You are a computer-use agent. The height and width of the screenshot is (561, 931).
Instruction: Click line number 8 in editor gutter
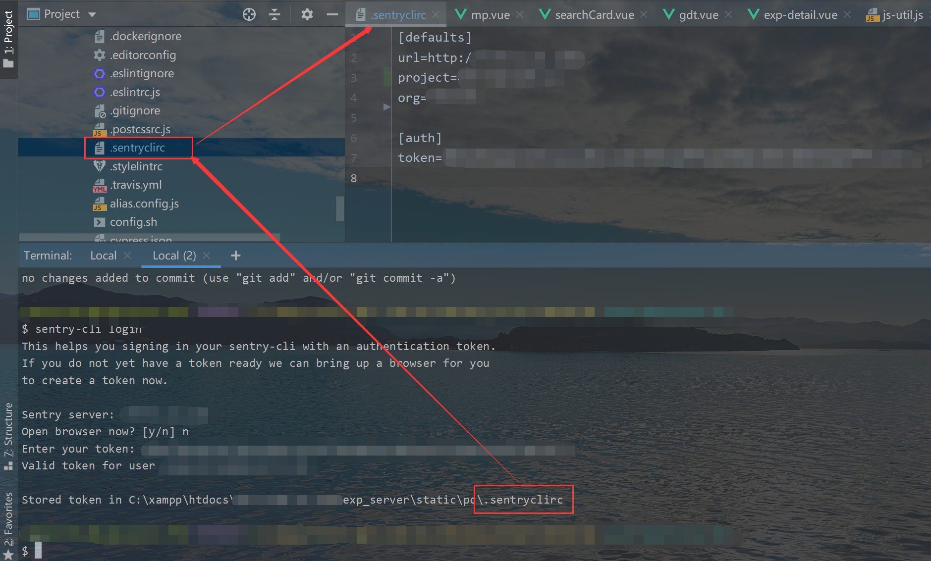tap(354, 178)
